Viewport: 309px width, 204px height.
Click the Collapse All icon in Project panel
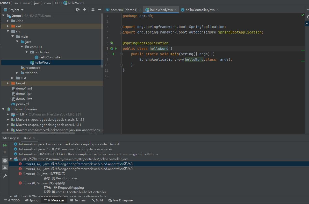[x=84, y=10]
